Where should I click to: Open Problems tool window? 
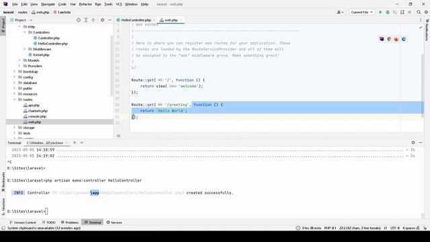[x=70, y=223]
